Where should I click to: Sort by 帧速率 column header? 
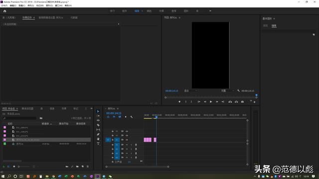pyautogui.click(x=45, y=124)
